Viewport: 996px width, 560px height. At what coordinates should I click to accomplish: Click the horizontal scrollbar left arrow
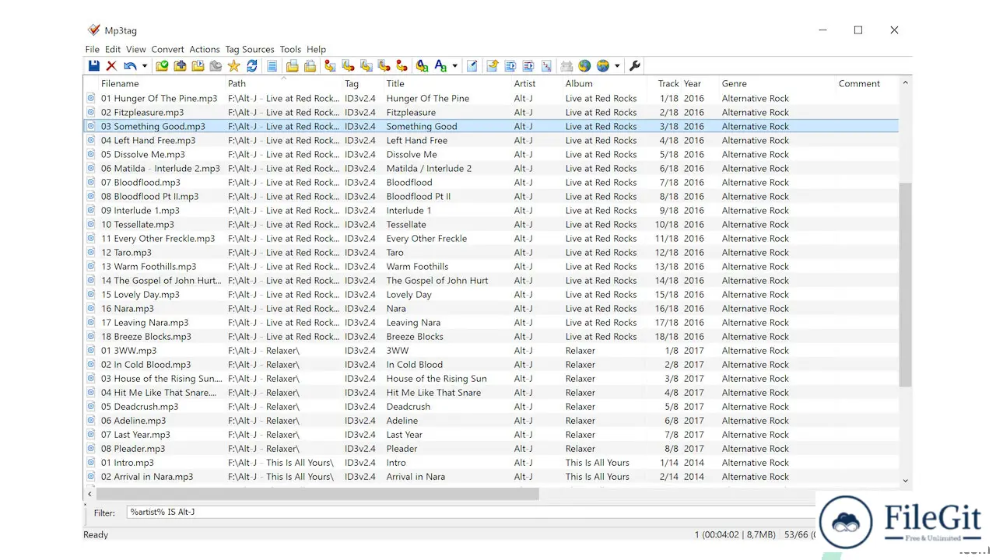click(x=89, y=494)
